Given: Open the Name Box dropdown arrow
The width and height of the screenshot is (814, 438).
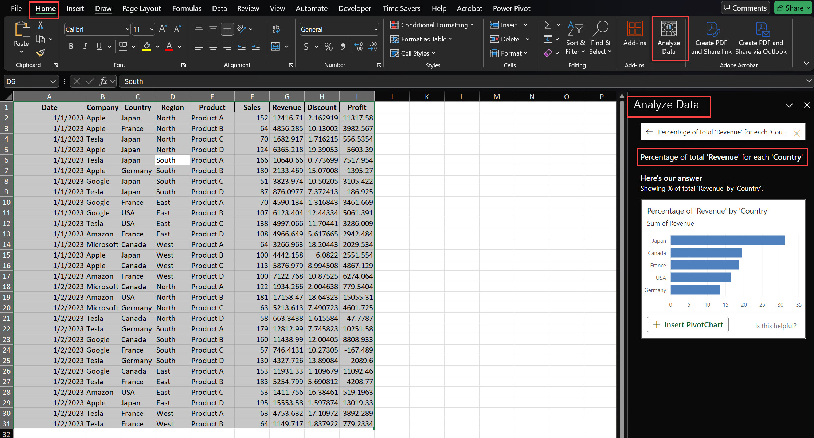Looking at the screenshot, I should pyautogui.click(x=53, y=81).
